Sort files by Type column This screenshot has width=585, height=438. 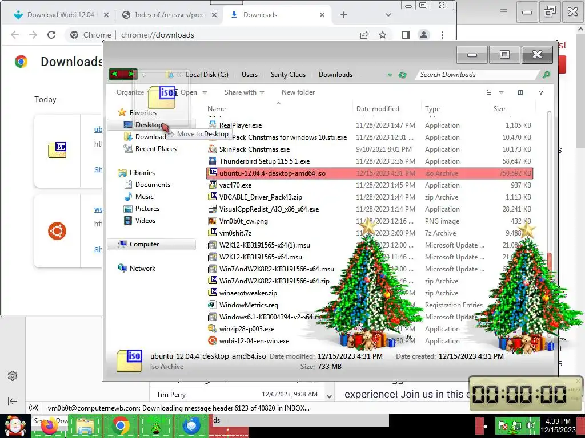point(432,109)
